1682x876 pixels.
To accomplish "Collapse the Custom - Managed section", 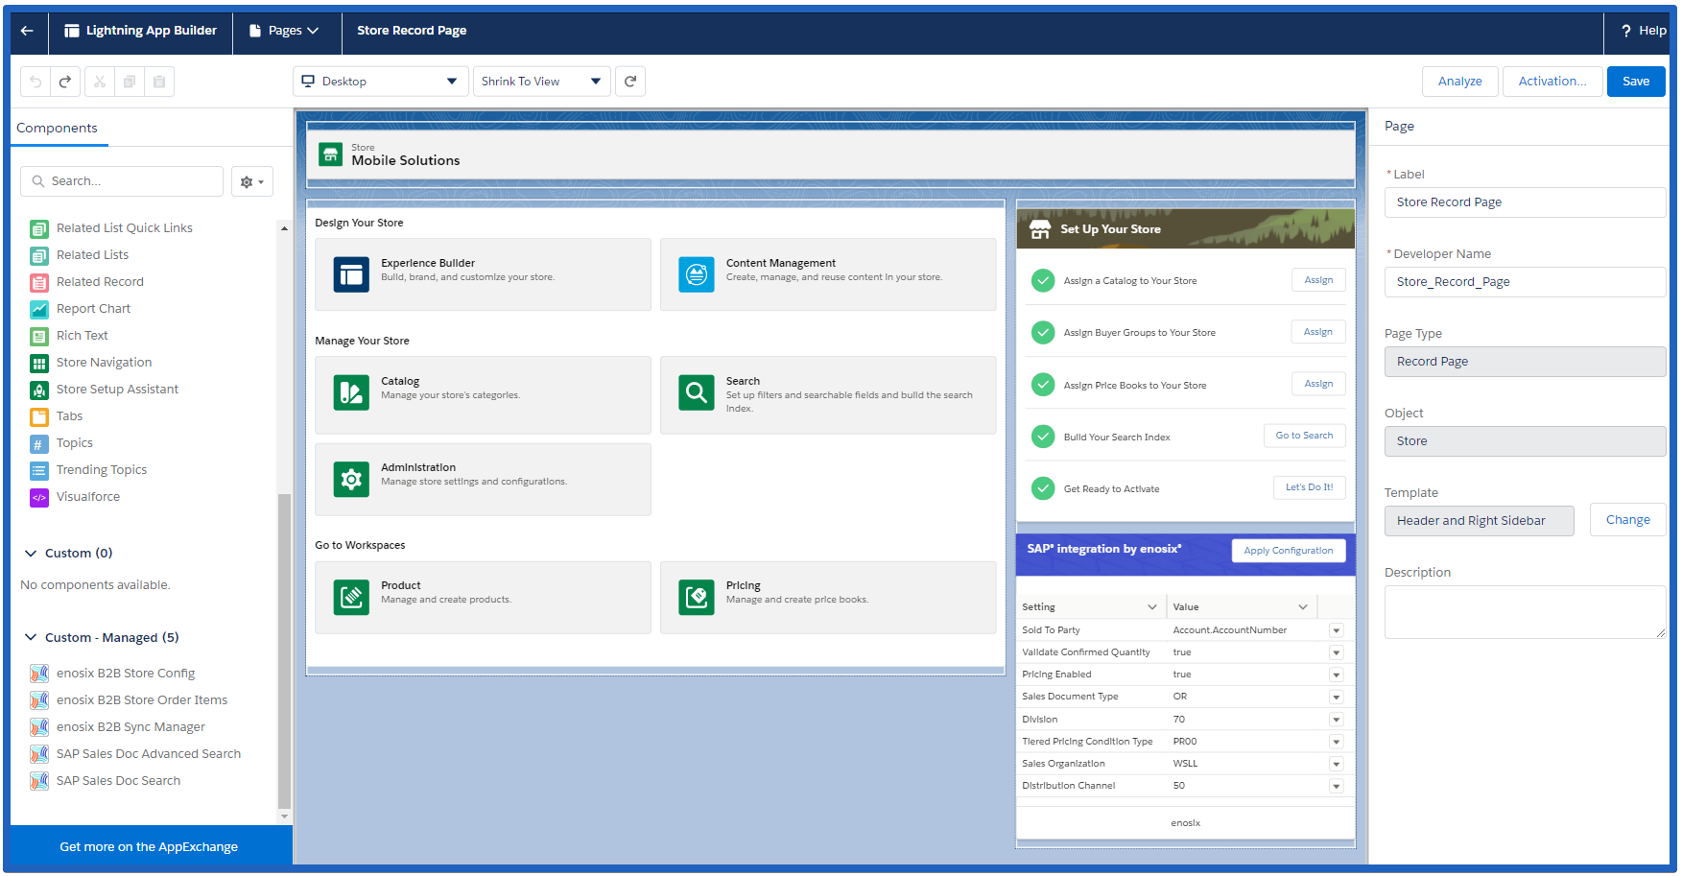I will pyautogui.click(x=30, y=636).
